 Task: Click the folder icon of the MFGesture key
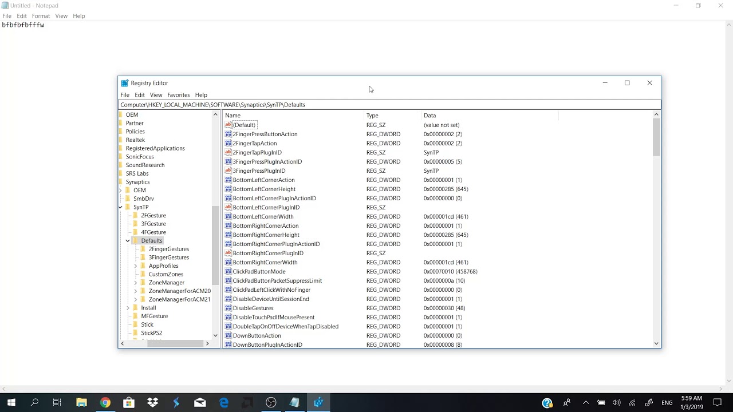point(136,316)
